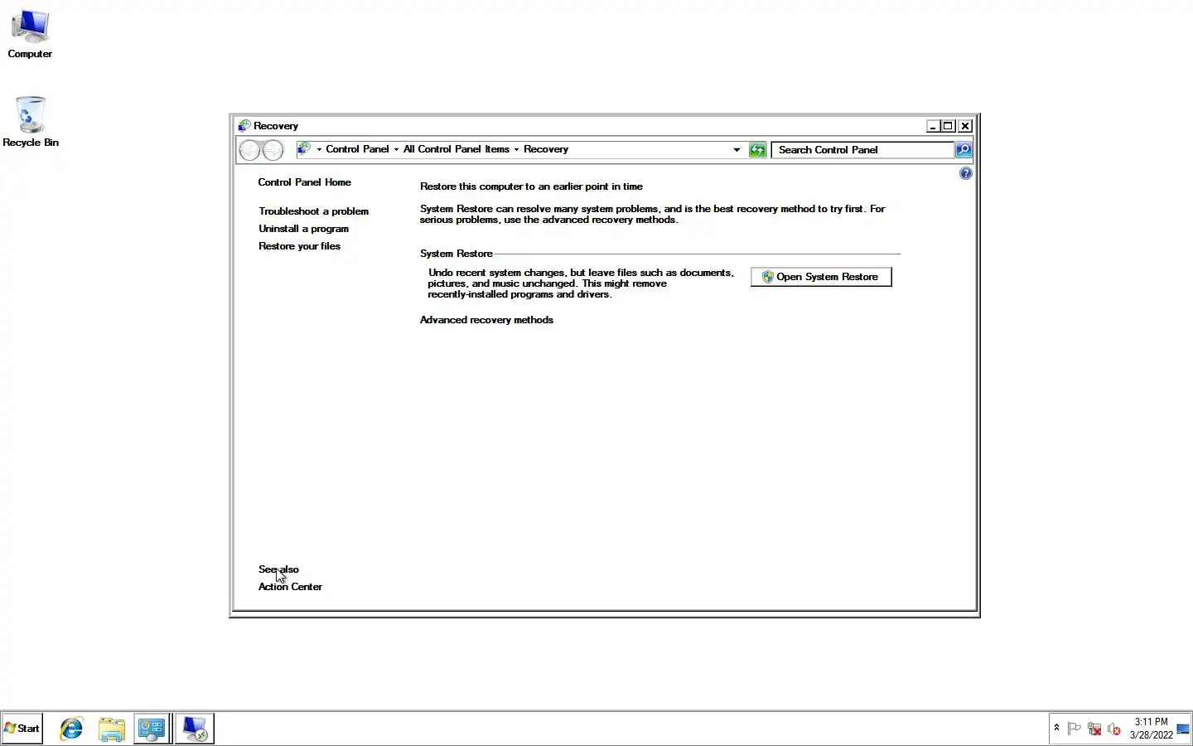Click 'Restore this computer to an earlier point' heading
The image size is (1193, 746).
[531, 186]
